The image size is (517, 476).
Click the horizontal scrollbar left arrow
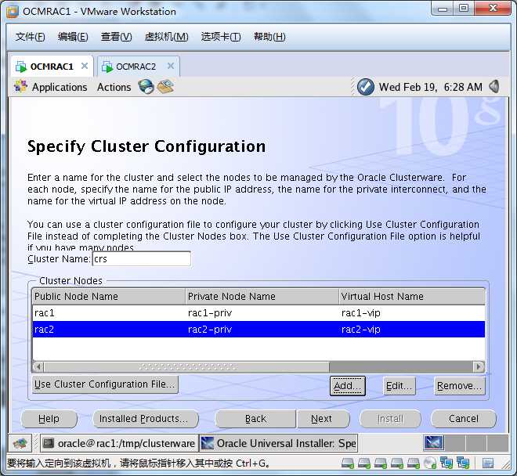click(x=38, y=366)
